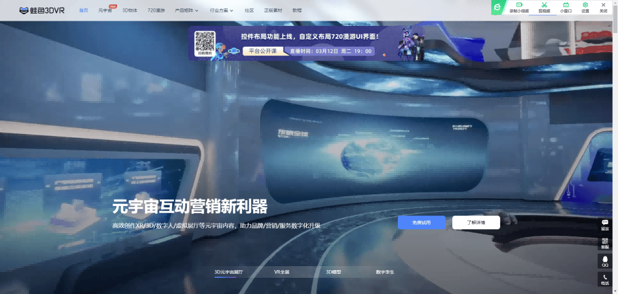
Task: Open the 社区 nav link
Action: point(249,10)
